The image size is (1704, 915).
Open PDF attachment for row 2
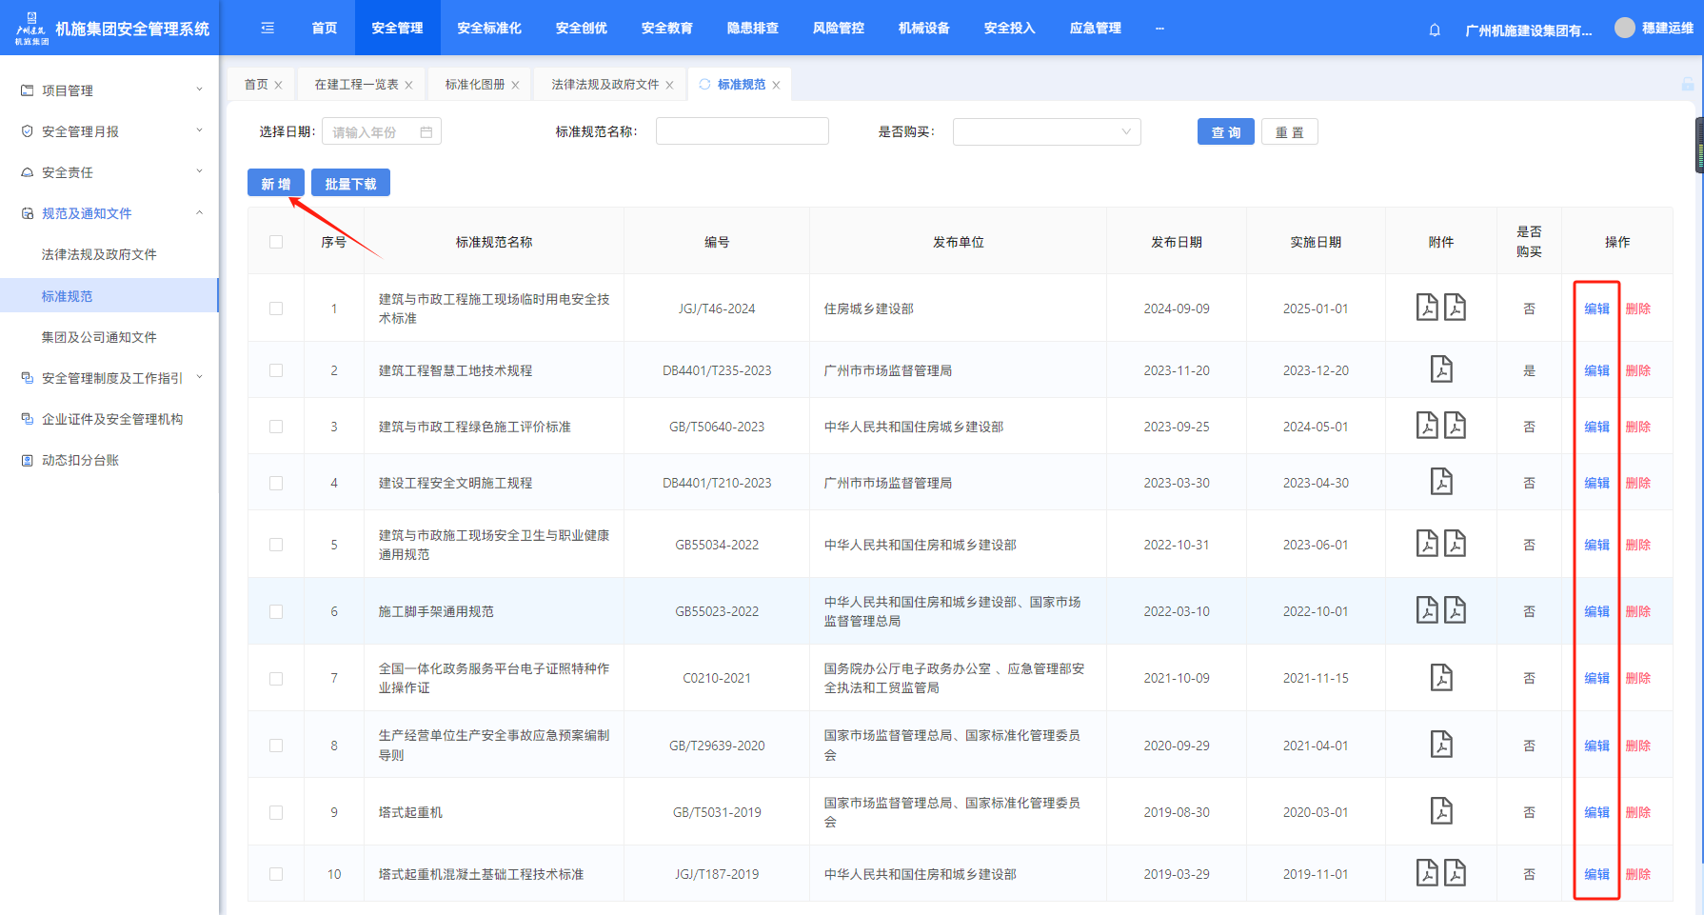click(x=1441, y=369)
